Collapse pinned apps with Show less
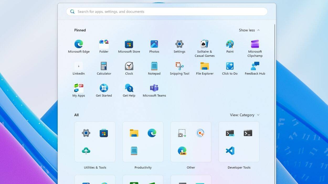The width and height of the screenshot is (328, 184). pos(249,30)
